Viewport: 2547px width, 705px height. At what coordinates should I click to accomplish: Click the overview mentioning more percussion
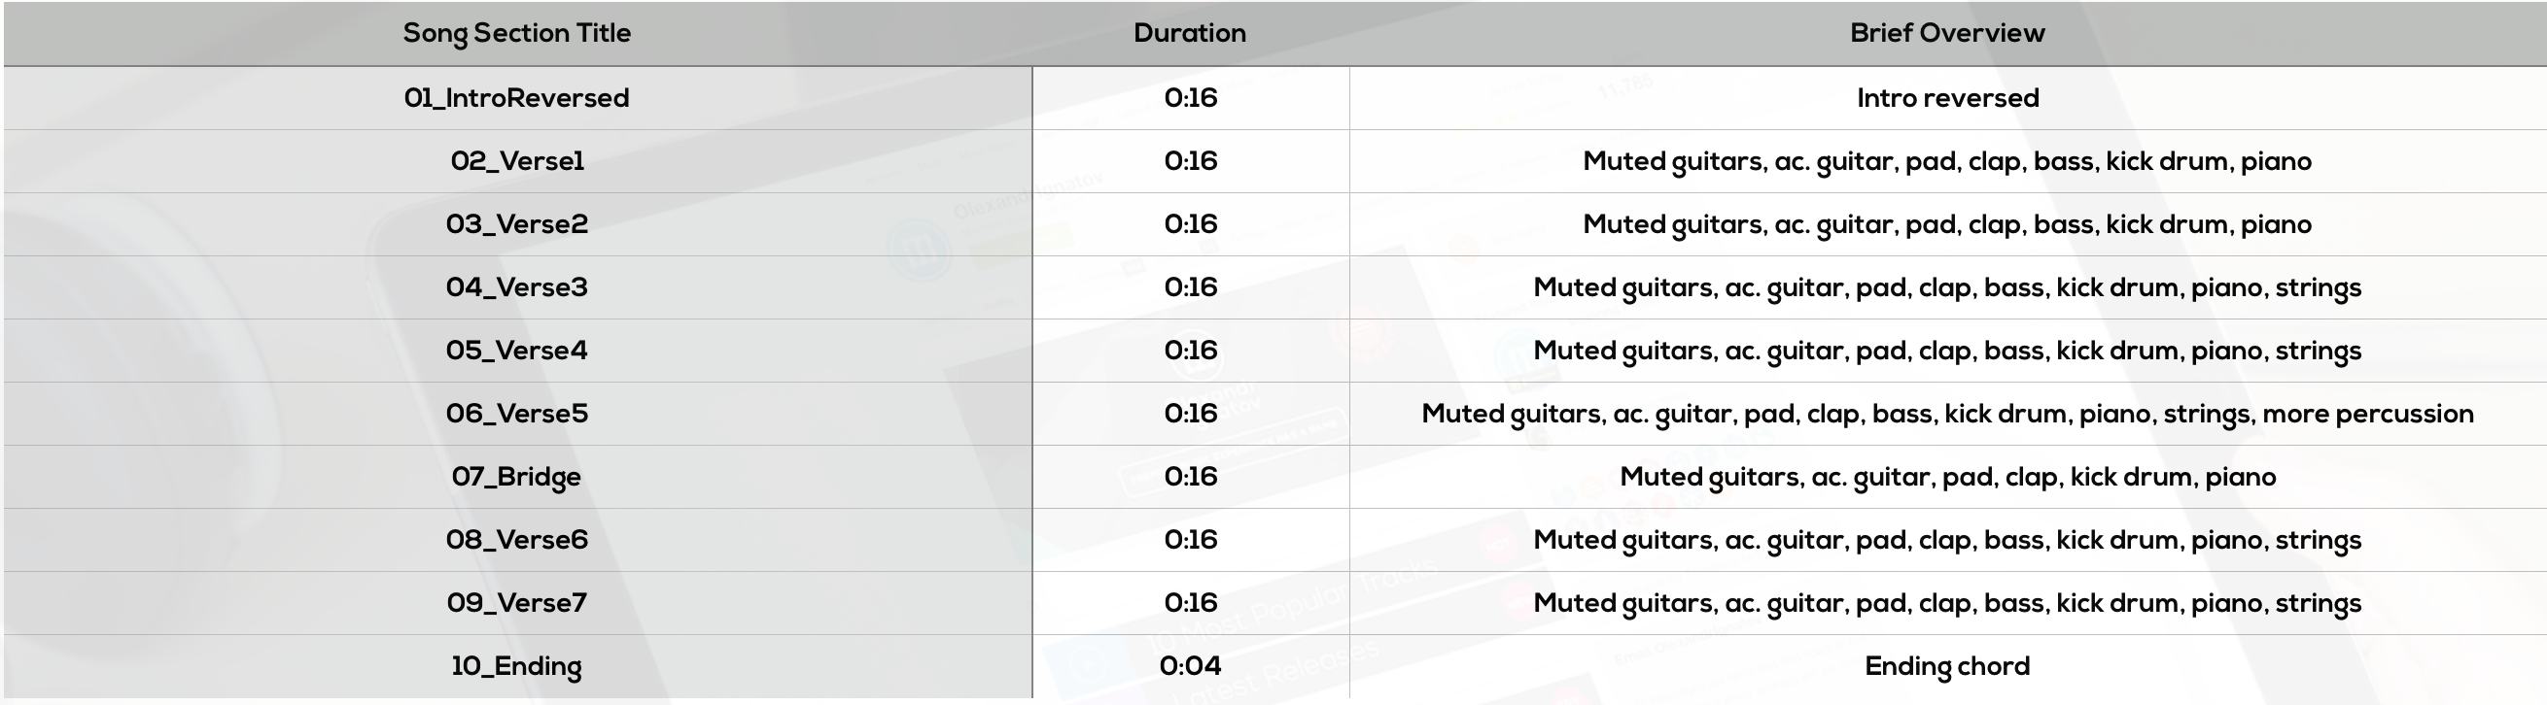[1948, 414]
